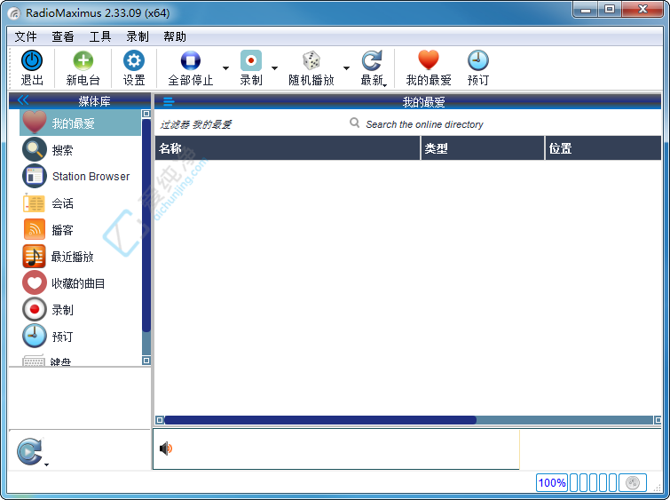Click horizontal scrollbar right end button
Image resolution: width=670 pixels, height=500 pixels.
(658, 420)
